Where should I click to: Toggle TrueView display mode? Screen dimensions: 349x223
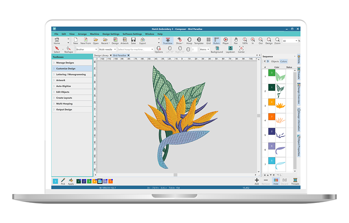pyautogui.click(x=168, y=40)
